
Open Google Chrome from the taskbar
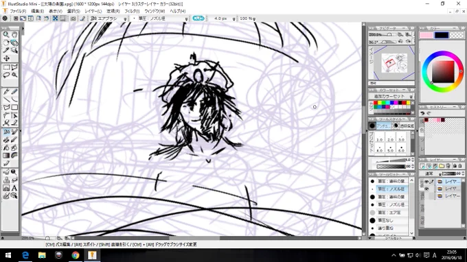click(76, 255)
